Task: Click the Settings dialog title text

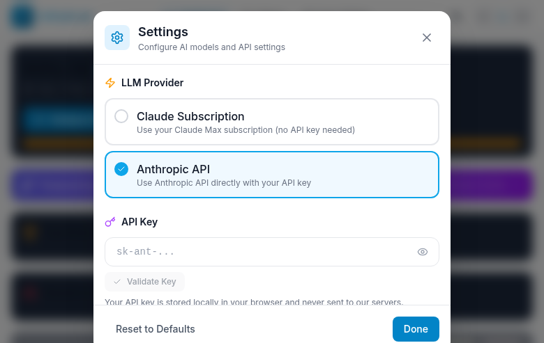Action: click(163, 31)
